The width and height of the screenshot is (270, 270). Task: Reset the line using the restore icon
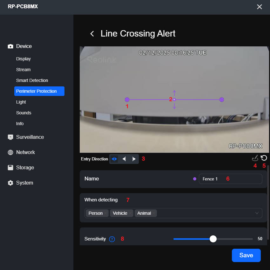click(x=264, y=158)
